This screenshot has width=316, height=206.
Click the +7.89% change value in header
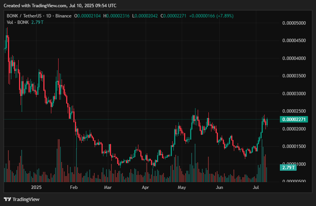tap(225, 16)
